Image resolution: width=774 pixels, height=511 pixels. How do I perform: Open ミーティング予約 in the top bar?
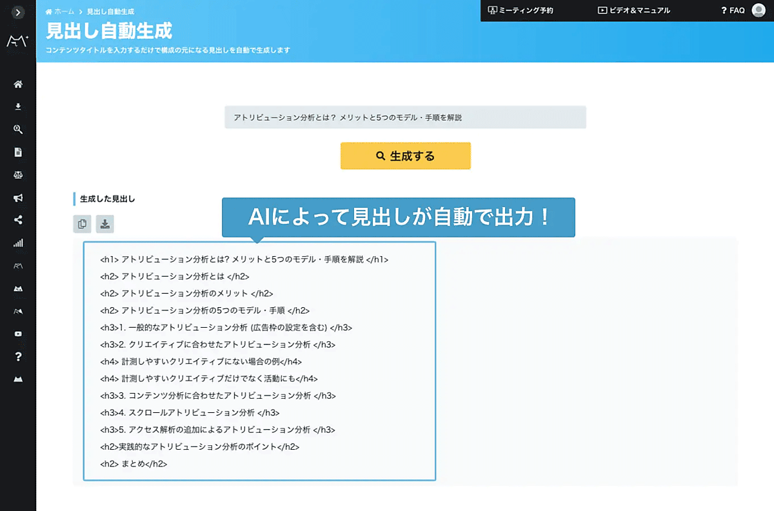pos(521,10)
